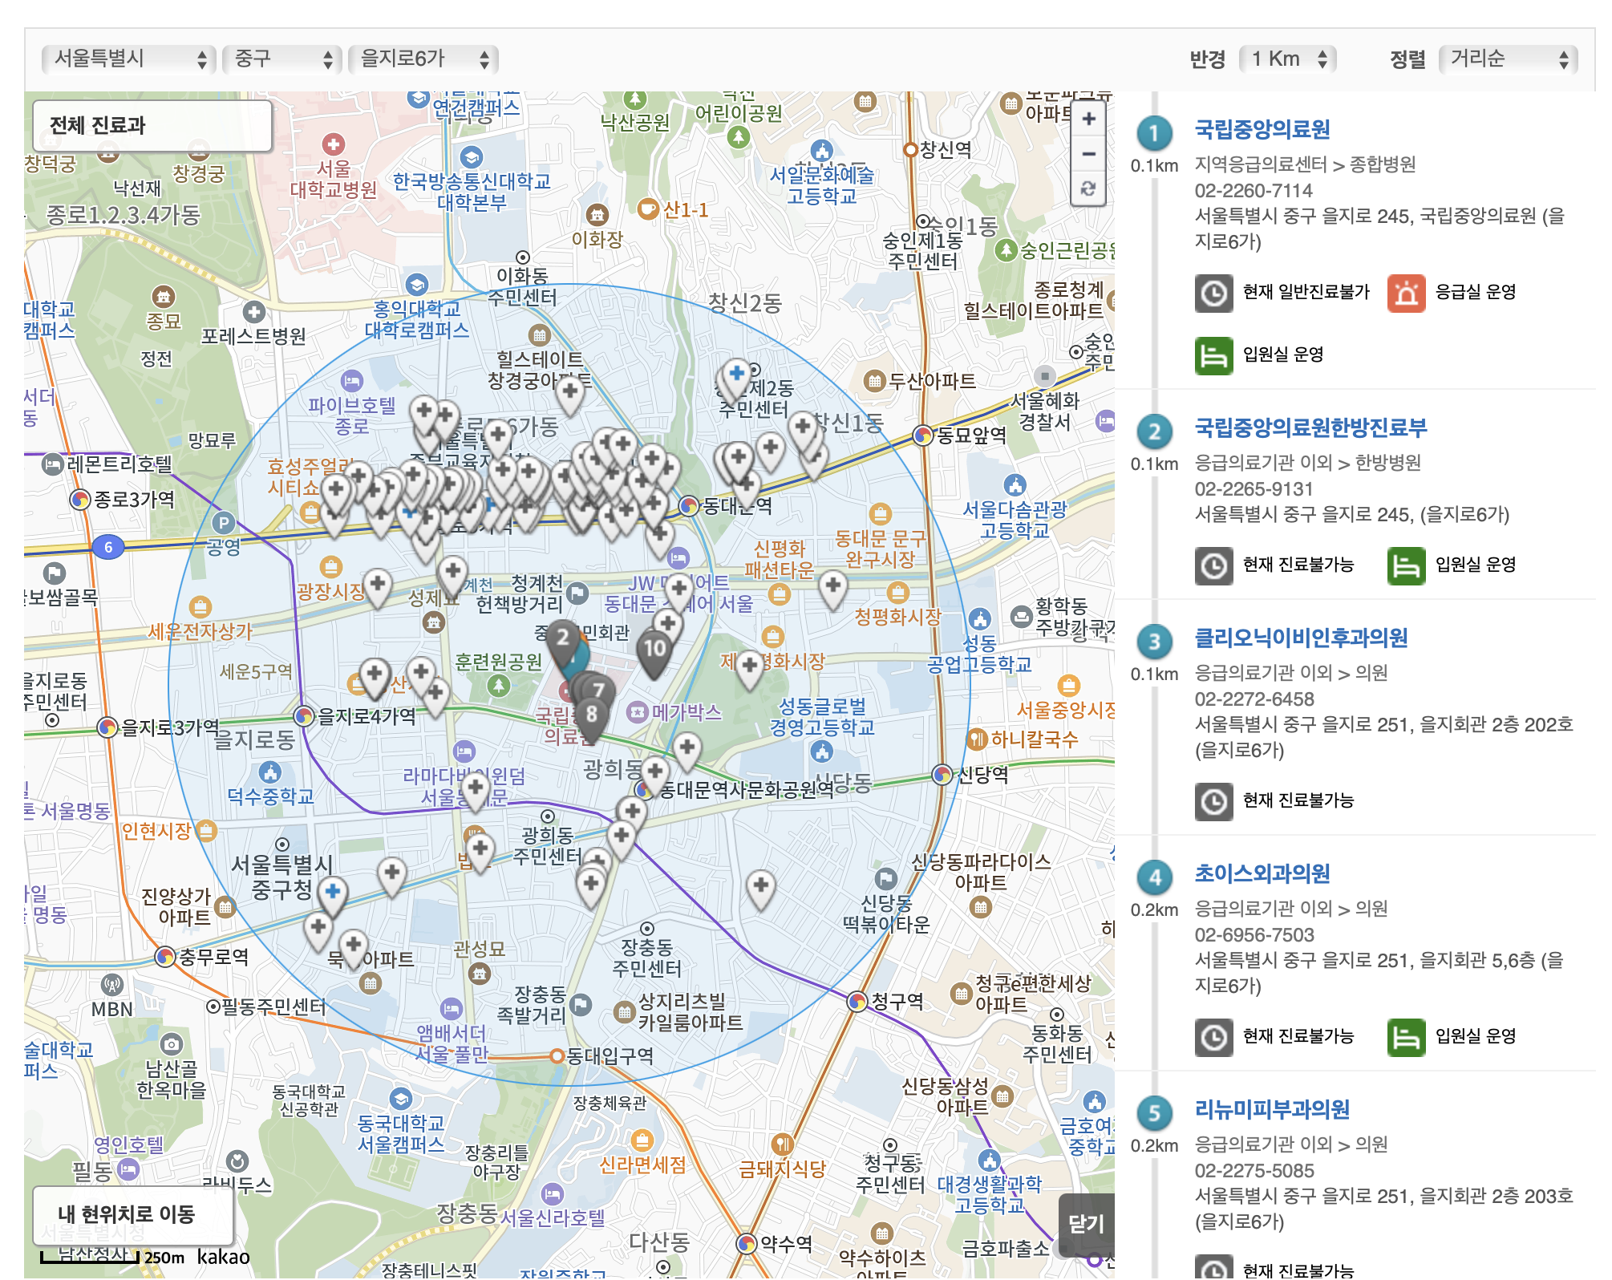Viewport: 1612px width, 1280px height.
Task: Open the 을지로6가 neighborhood dropdown
Action: point(423,59)
